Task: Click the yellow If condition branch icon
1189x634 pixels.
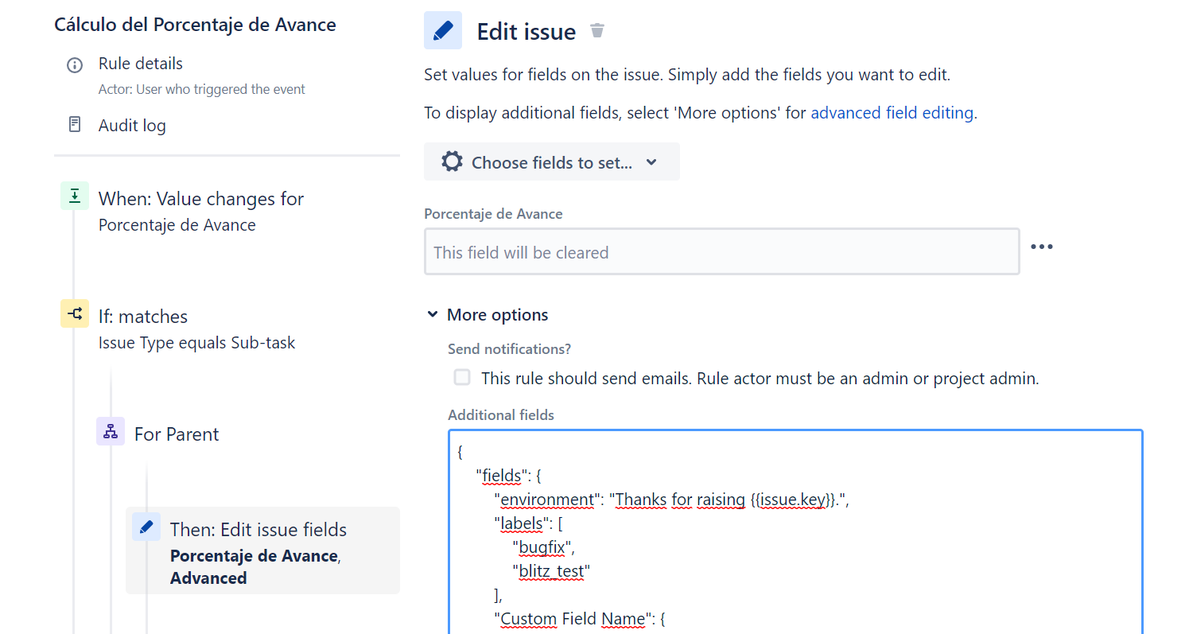Action: tap(75, 313)
